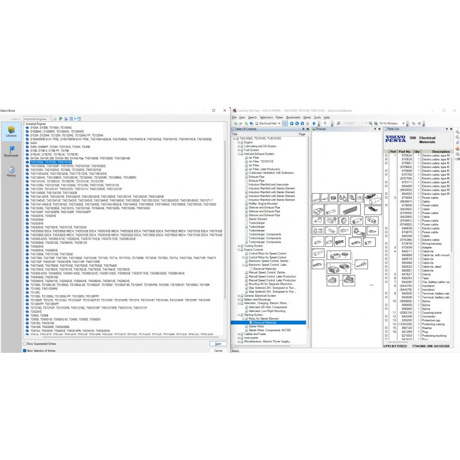Open the Filters menu

tap(279, 117)
